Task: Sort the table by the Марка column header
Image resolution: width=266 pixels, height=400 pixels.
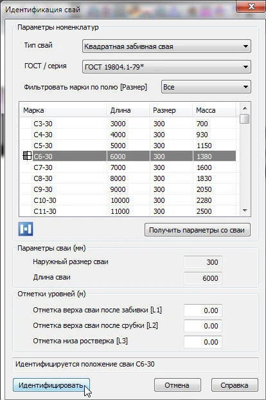Action: pos(63,110)
